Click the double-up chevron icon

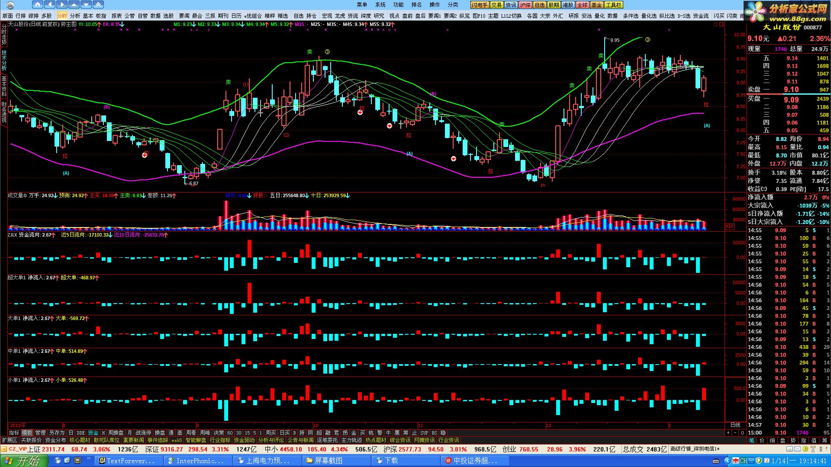(98, 5)
